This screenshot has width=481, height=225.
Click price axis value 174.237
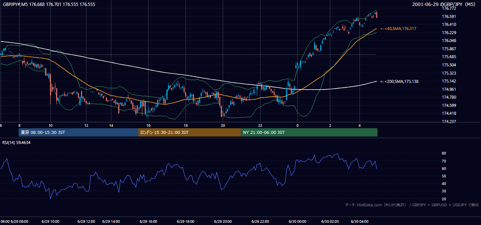449,121
